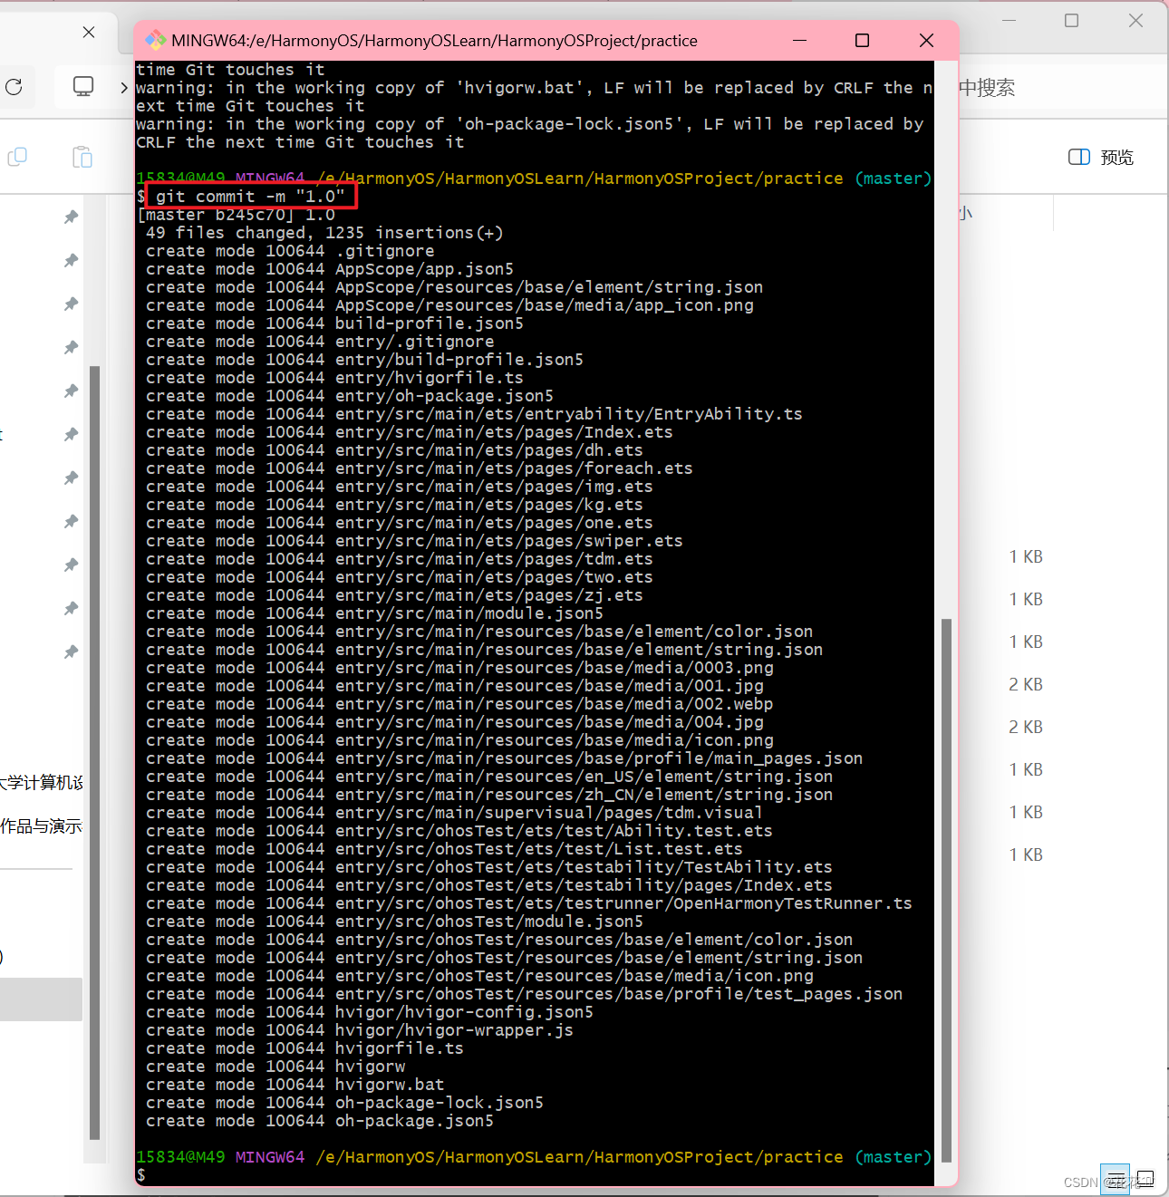The image size is (1169, 1197).
Task: Select large thumbnails view icon in Explorer status bar
Action: coord(1145,1179)
